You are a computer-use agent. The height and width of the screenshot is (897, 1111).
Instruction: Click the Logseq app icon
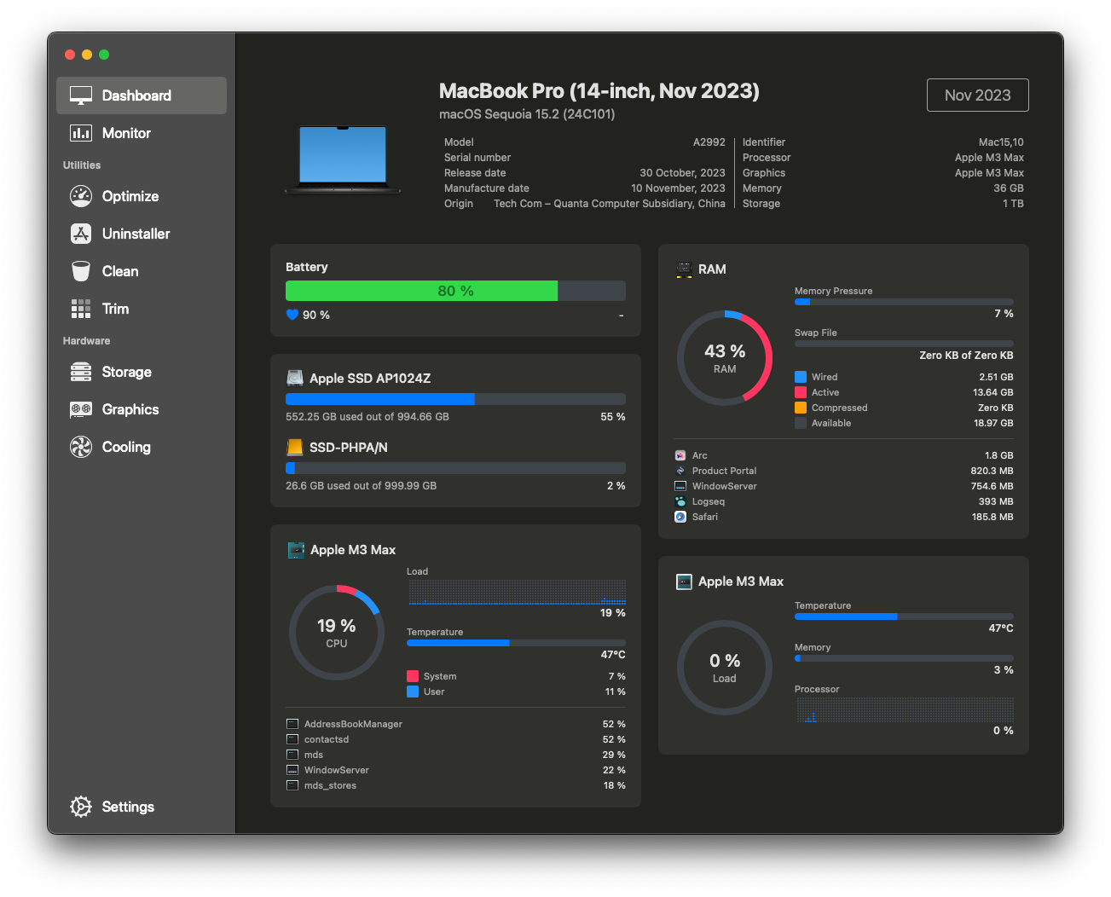click(680, 501)
